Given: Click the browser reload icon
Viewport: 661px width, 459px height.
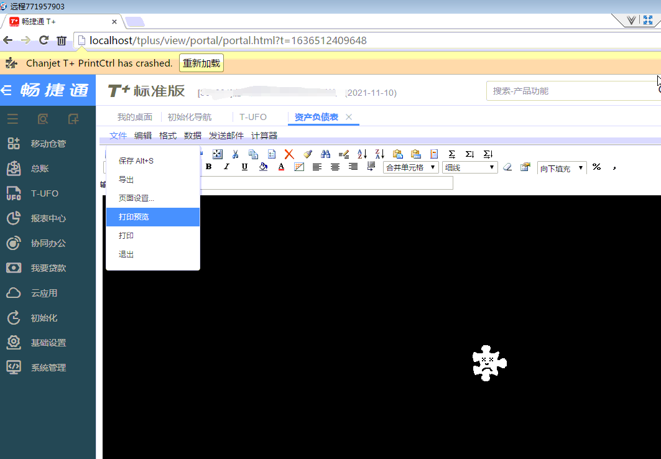Looking at the screenshot, I should 44,40.
